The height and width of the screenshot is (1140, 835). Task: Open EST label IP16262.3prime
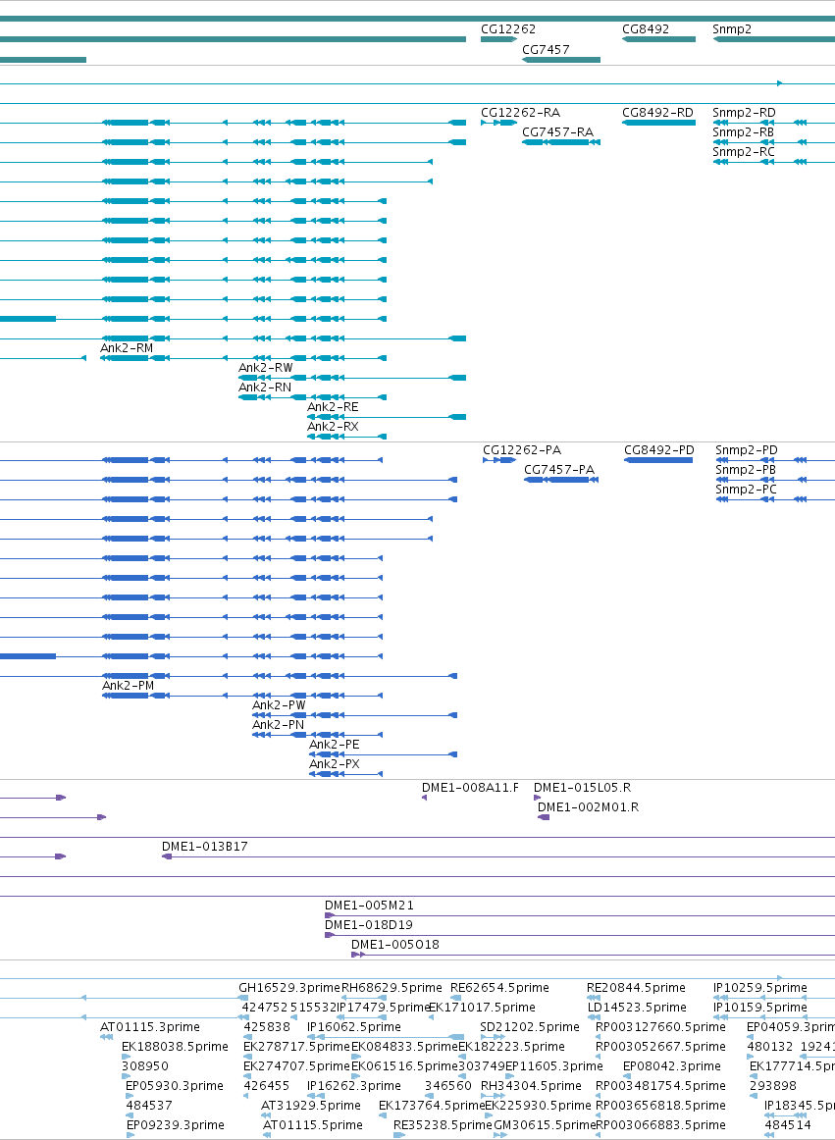354,1085
